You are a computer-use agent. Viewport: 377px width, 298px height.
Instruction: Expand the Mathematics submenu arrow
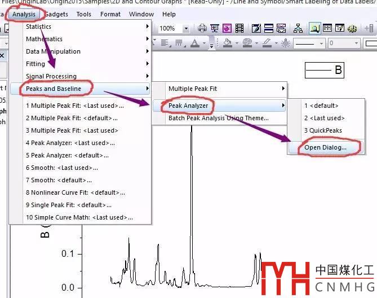click(x=148, y=38)
